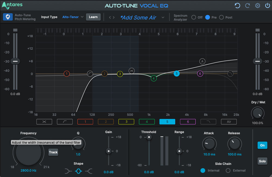Go to previous preset arrow

click(110, 17)
